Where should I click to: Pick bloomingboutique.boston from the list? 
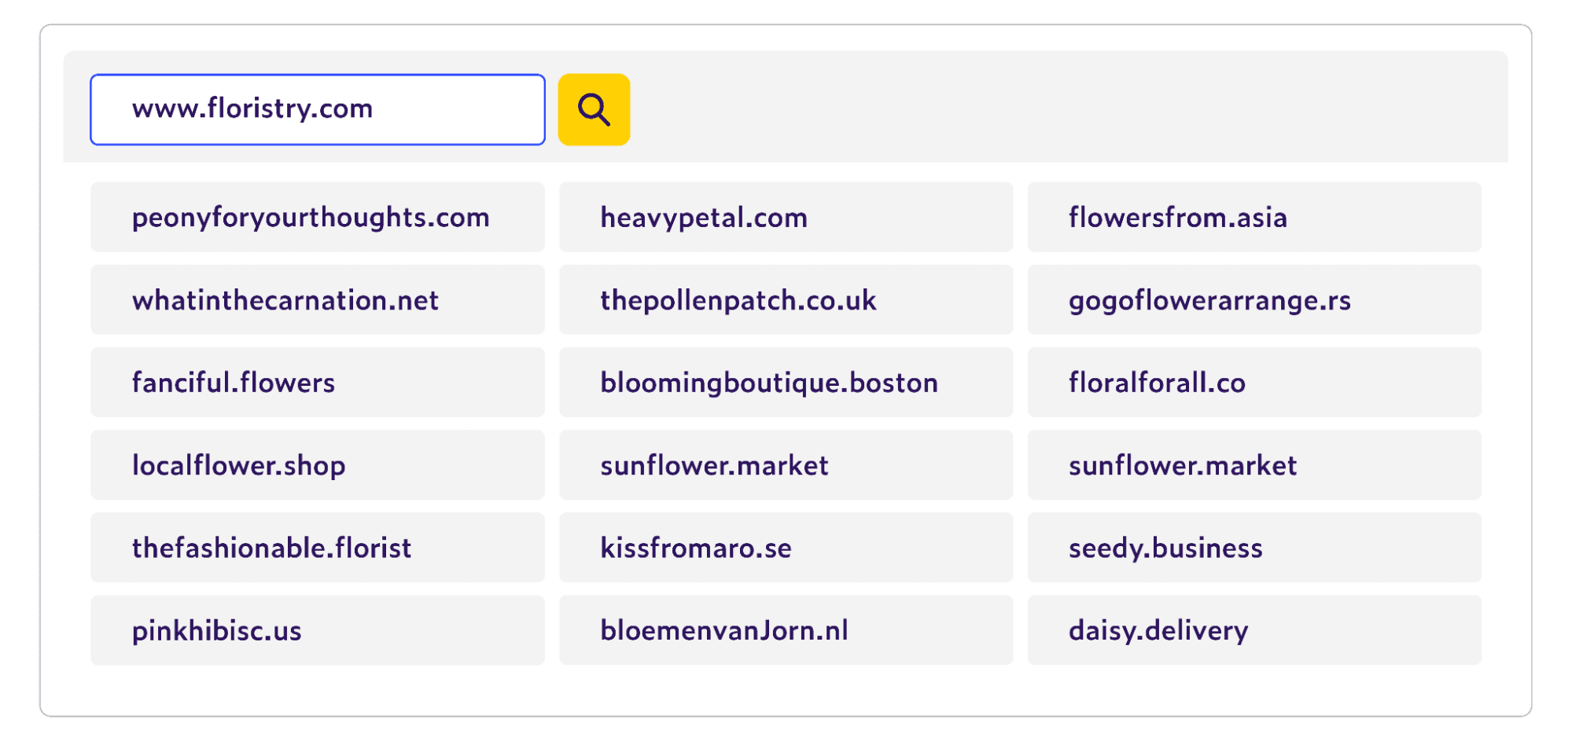786,382
